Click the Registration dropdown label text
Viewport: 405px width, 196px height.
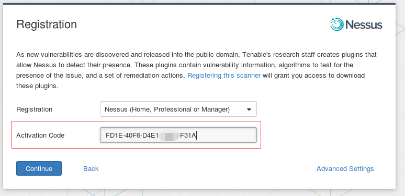(35, 109)
